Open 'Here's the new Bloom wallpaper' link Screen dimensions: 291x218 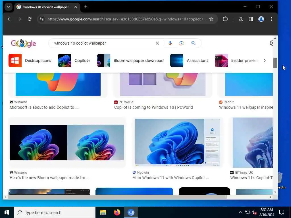(49, 178)
